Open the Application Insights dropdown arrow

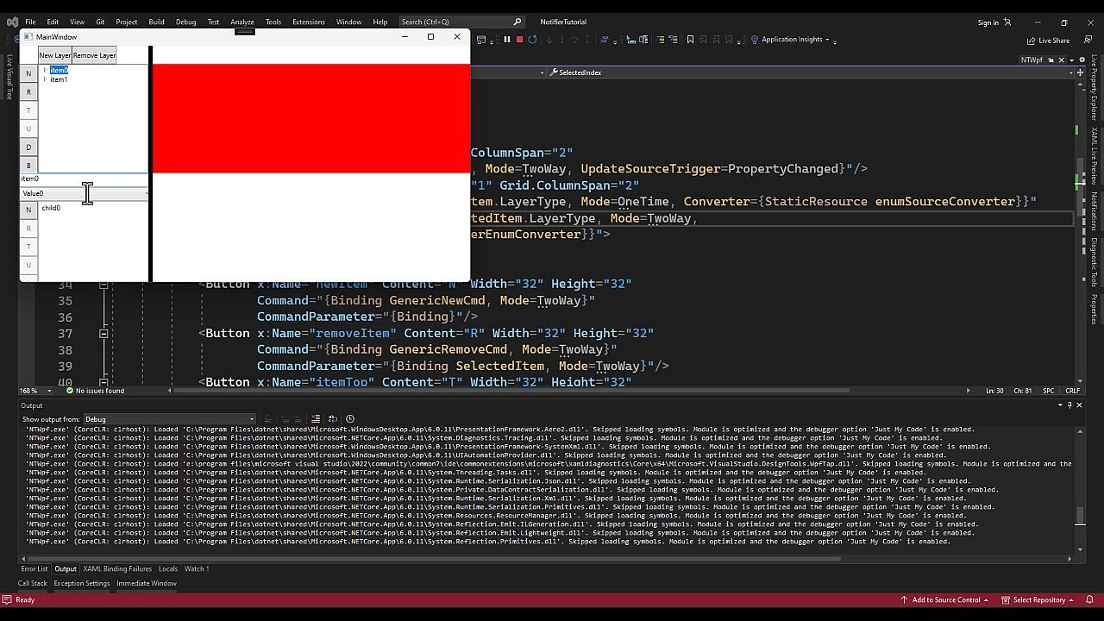(x=827, y=40)
